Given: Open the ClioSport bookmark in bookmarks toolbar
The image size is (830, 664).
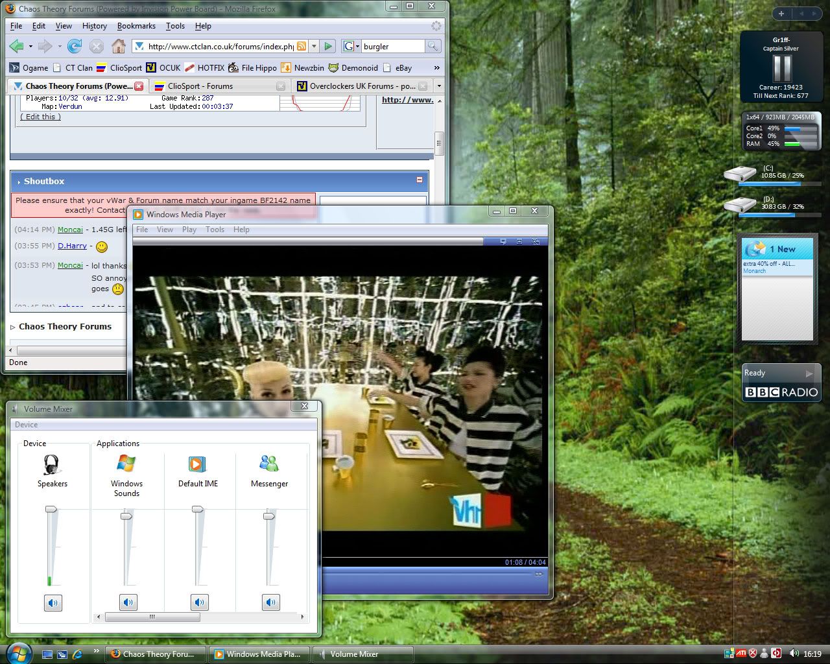Looking at the screenshot, I should (119, 67).
